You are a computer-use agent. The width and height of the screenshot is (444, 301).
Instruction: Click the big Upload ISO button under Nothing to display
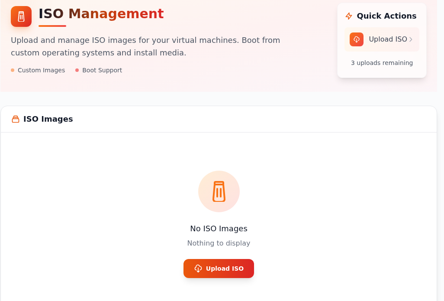click(x=219, y=269)
